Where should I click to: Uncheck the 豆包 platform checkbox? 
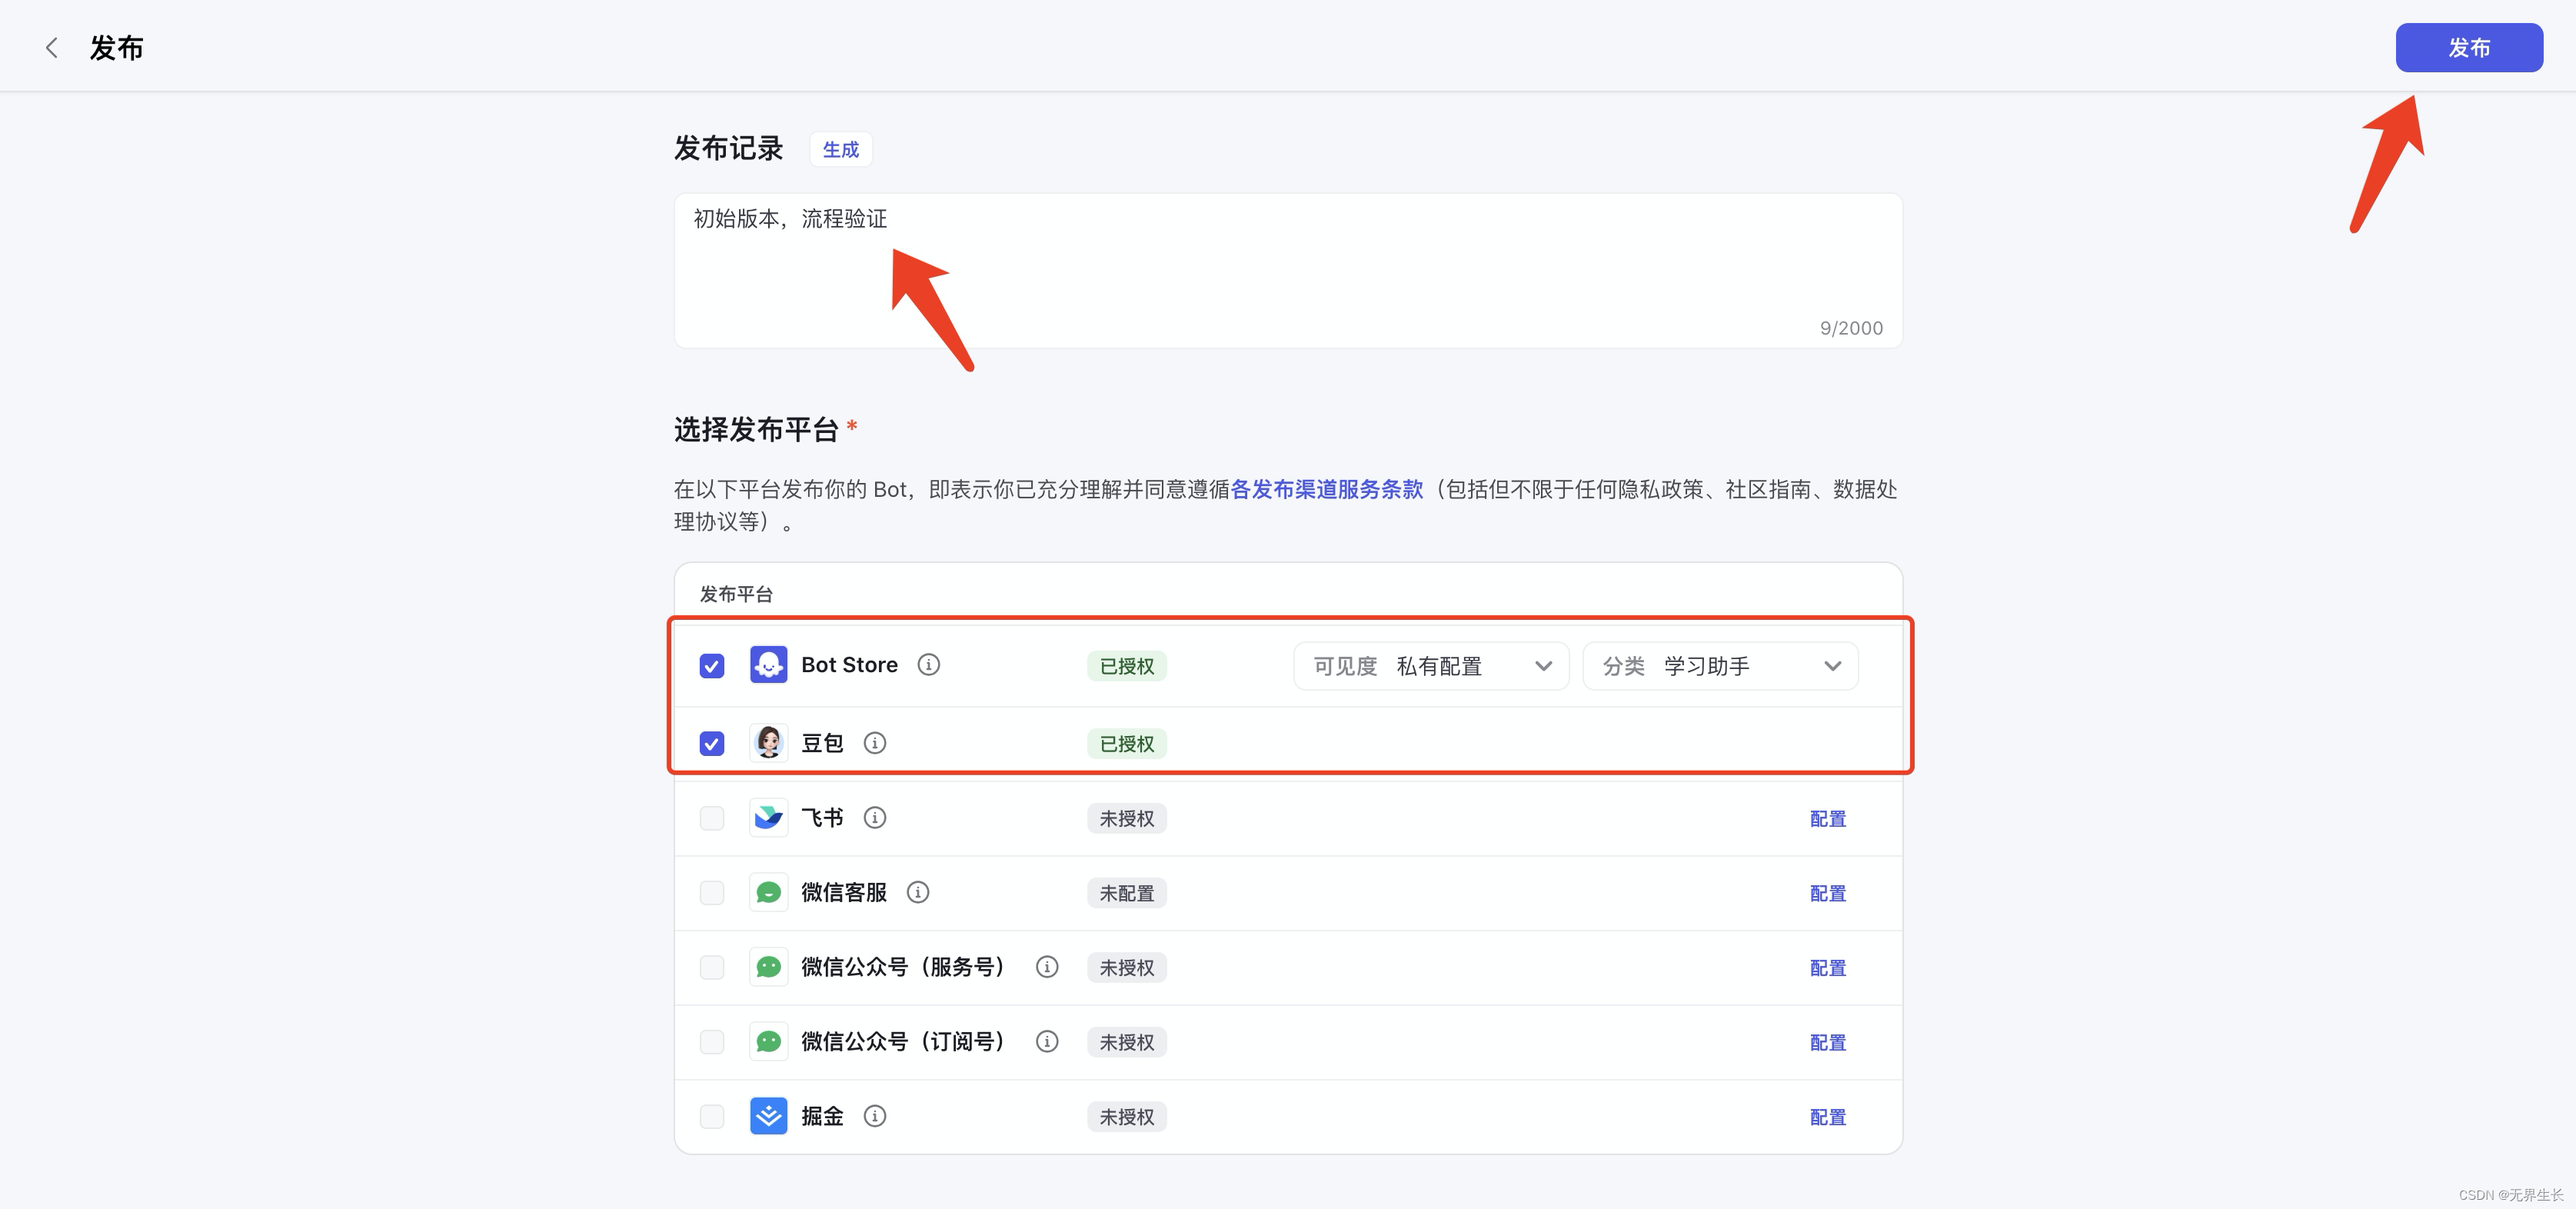coord(711,744)
